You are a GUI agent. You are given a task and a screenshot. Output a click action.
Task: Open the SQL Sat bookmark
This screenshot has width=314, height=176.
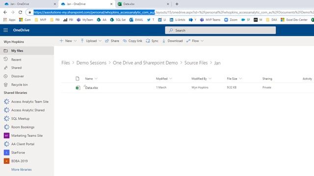tap(118, 20)
